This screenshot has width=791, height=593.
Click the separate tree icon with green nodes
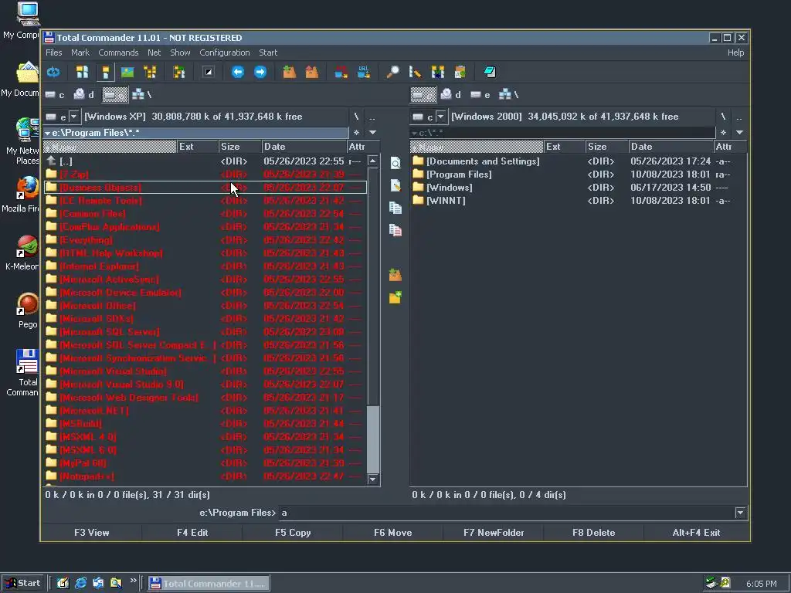click(x=179, y=72)
